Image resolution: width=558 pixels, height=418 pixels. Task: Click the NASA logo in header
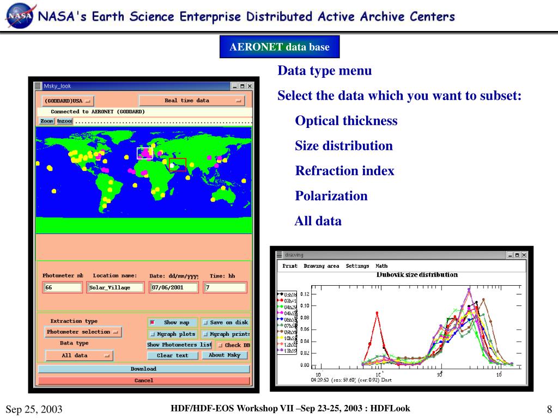pyautogui.click(x=20, y=16)
